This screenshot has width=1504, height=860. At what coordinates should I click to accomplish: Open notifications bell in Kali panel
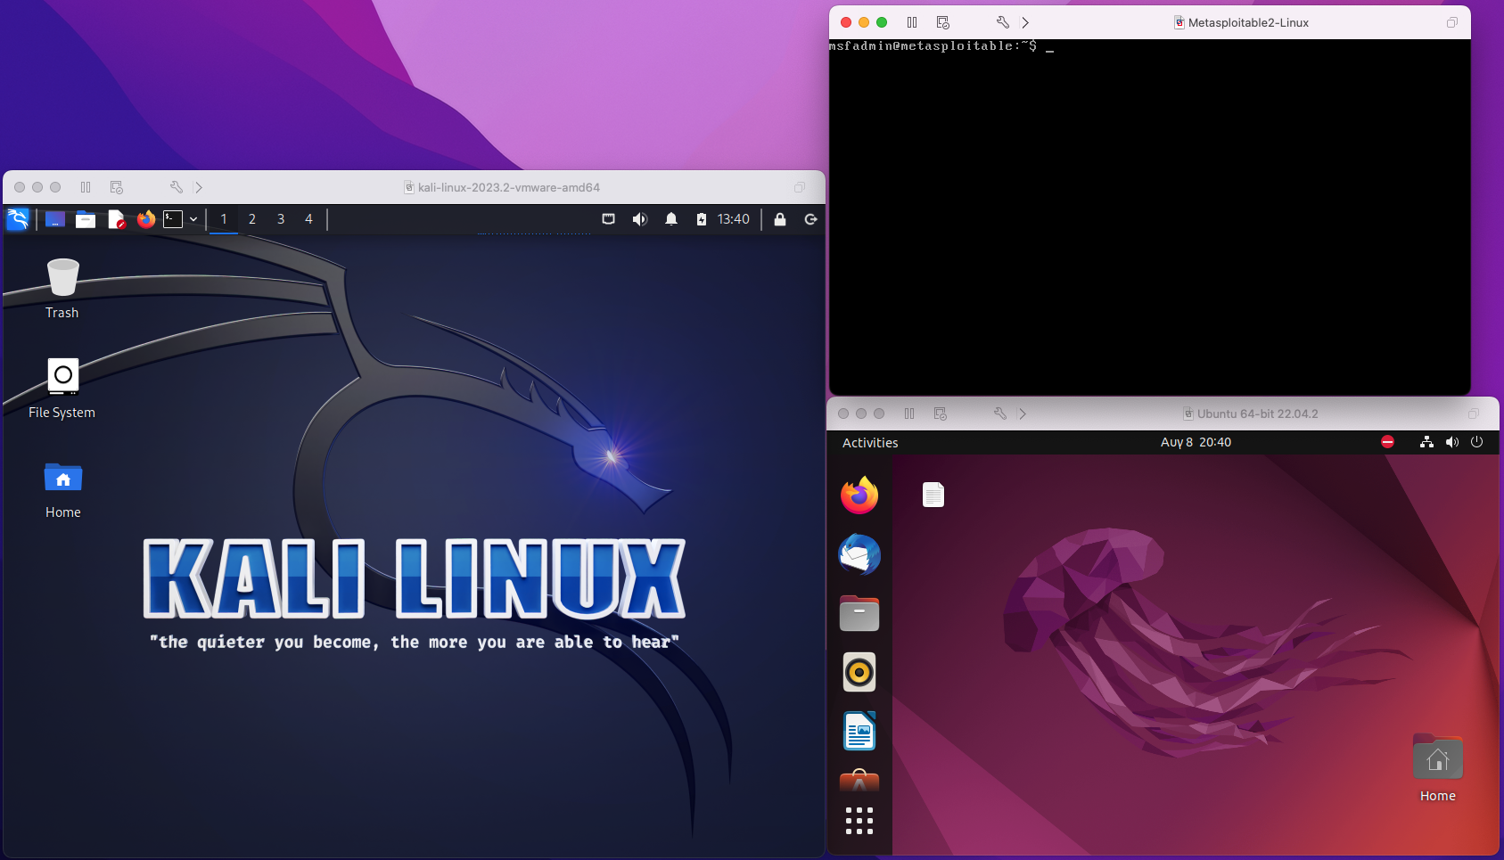coord(671,219)
